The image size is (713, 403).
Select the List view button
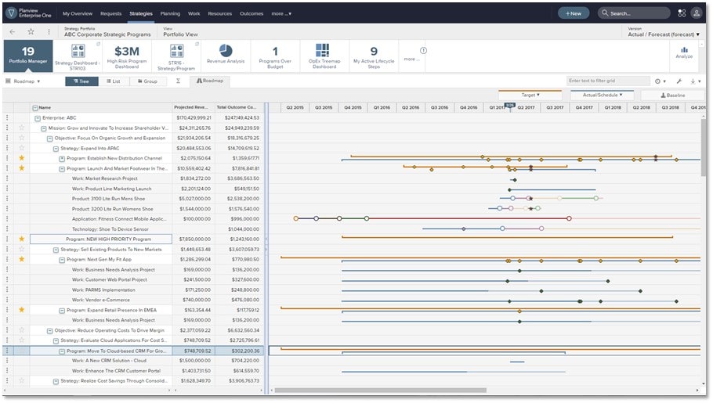(114, 81)
